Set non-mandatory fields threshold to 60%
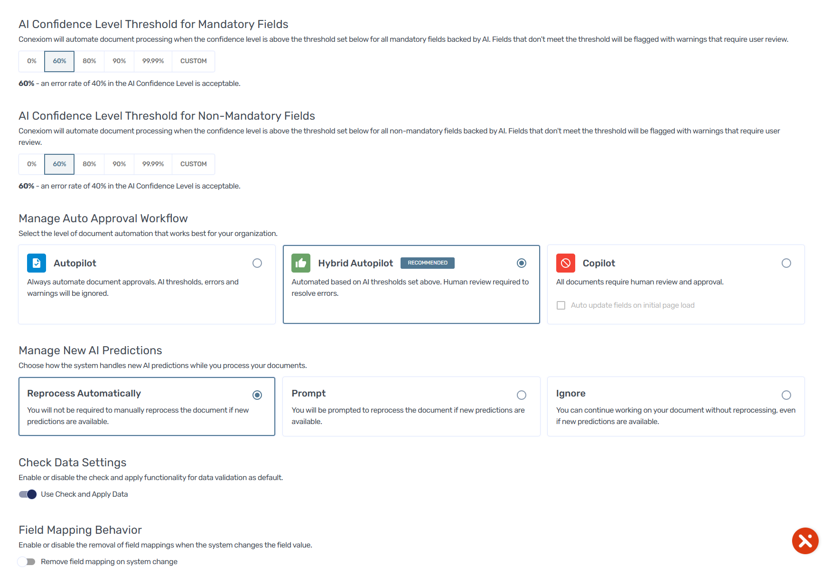Viewport: 822px width, 576px height. [59, 164]
